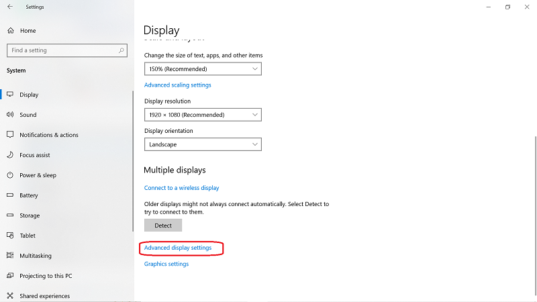Click the back arrow icon in Settings
Image resolution: width=537 pixels, height=302 pixels.
pos(9,7)
